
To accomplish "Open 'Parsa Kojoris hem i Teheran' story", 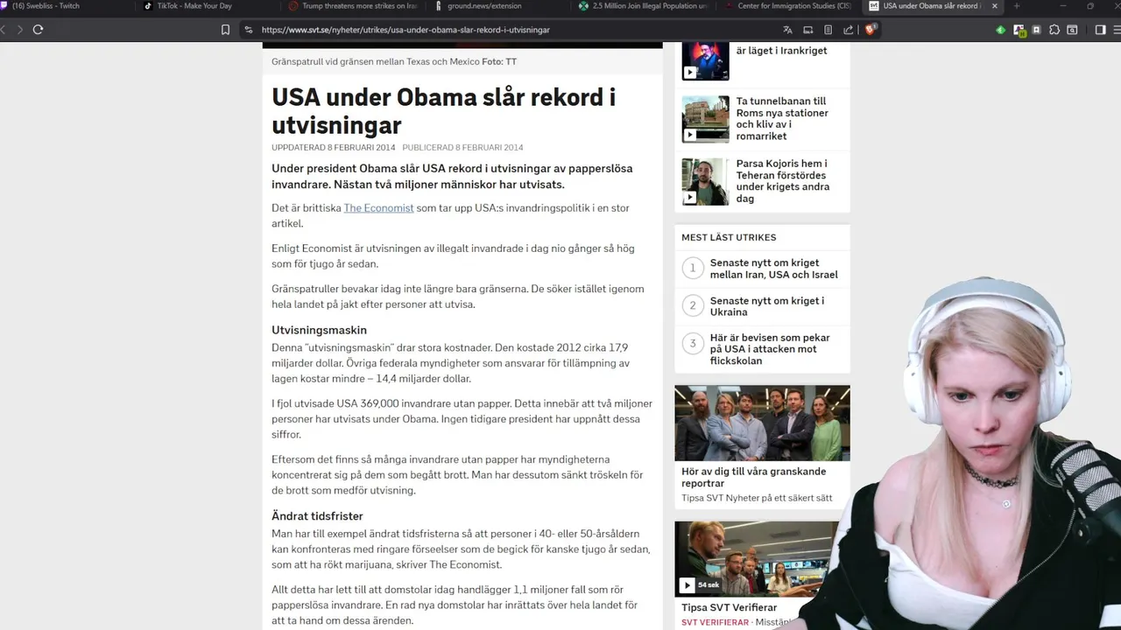I will click(782, 181).
